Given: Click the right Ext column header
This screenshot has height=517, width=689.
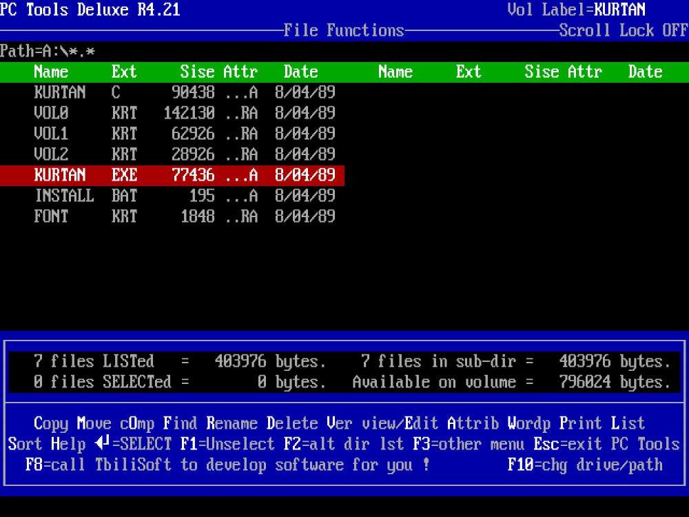Looking at the screenshot, I should [469, 72].
